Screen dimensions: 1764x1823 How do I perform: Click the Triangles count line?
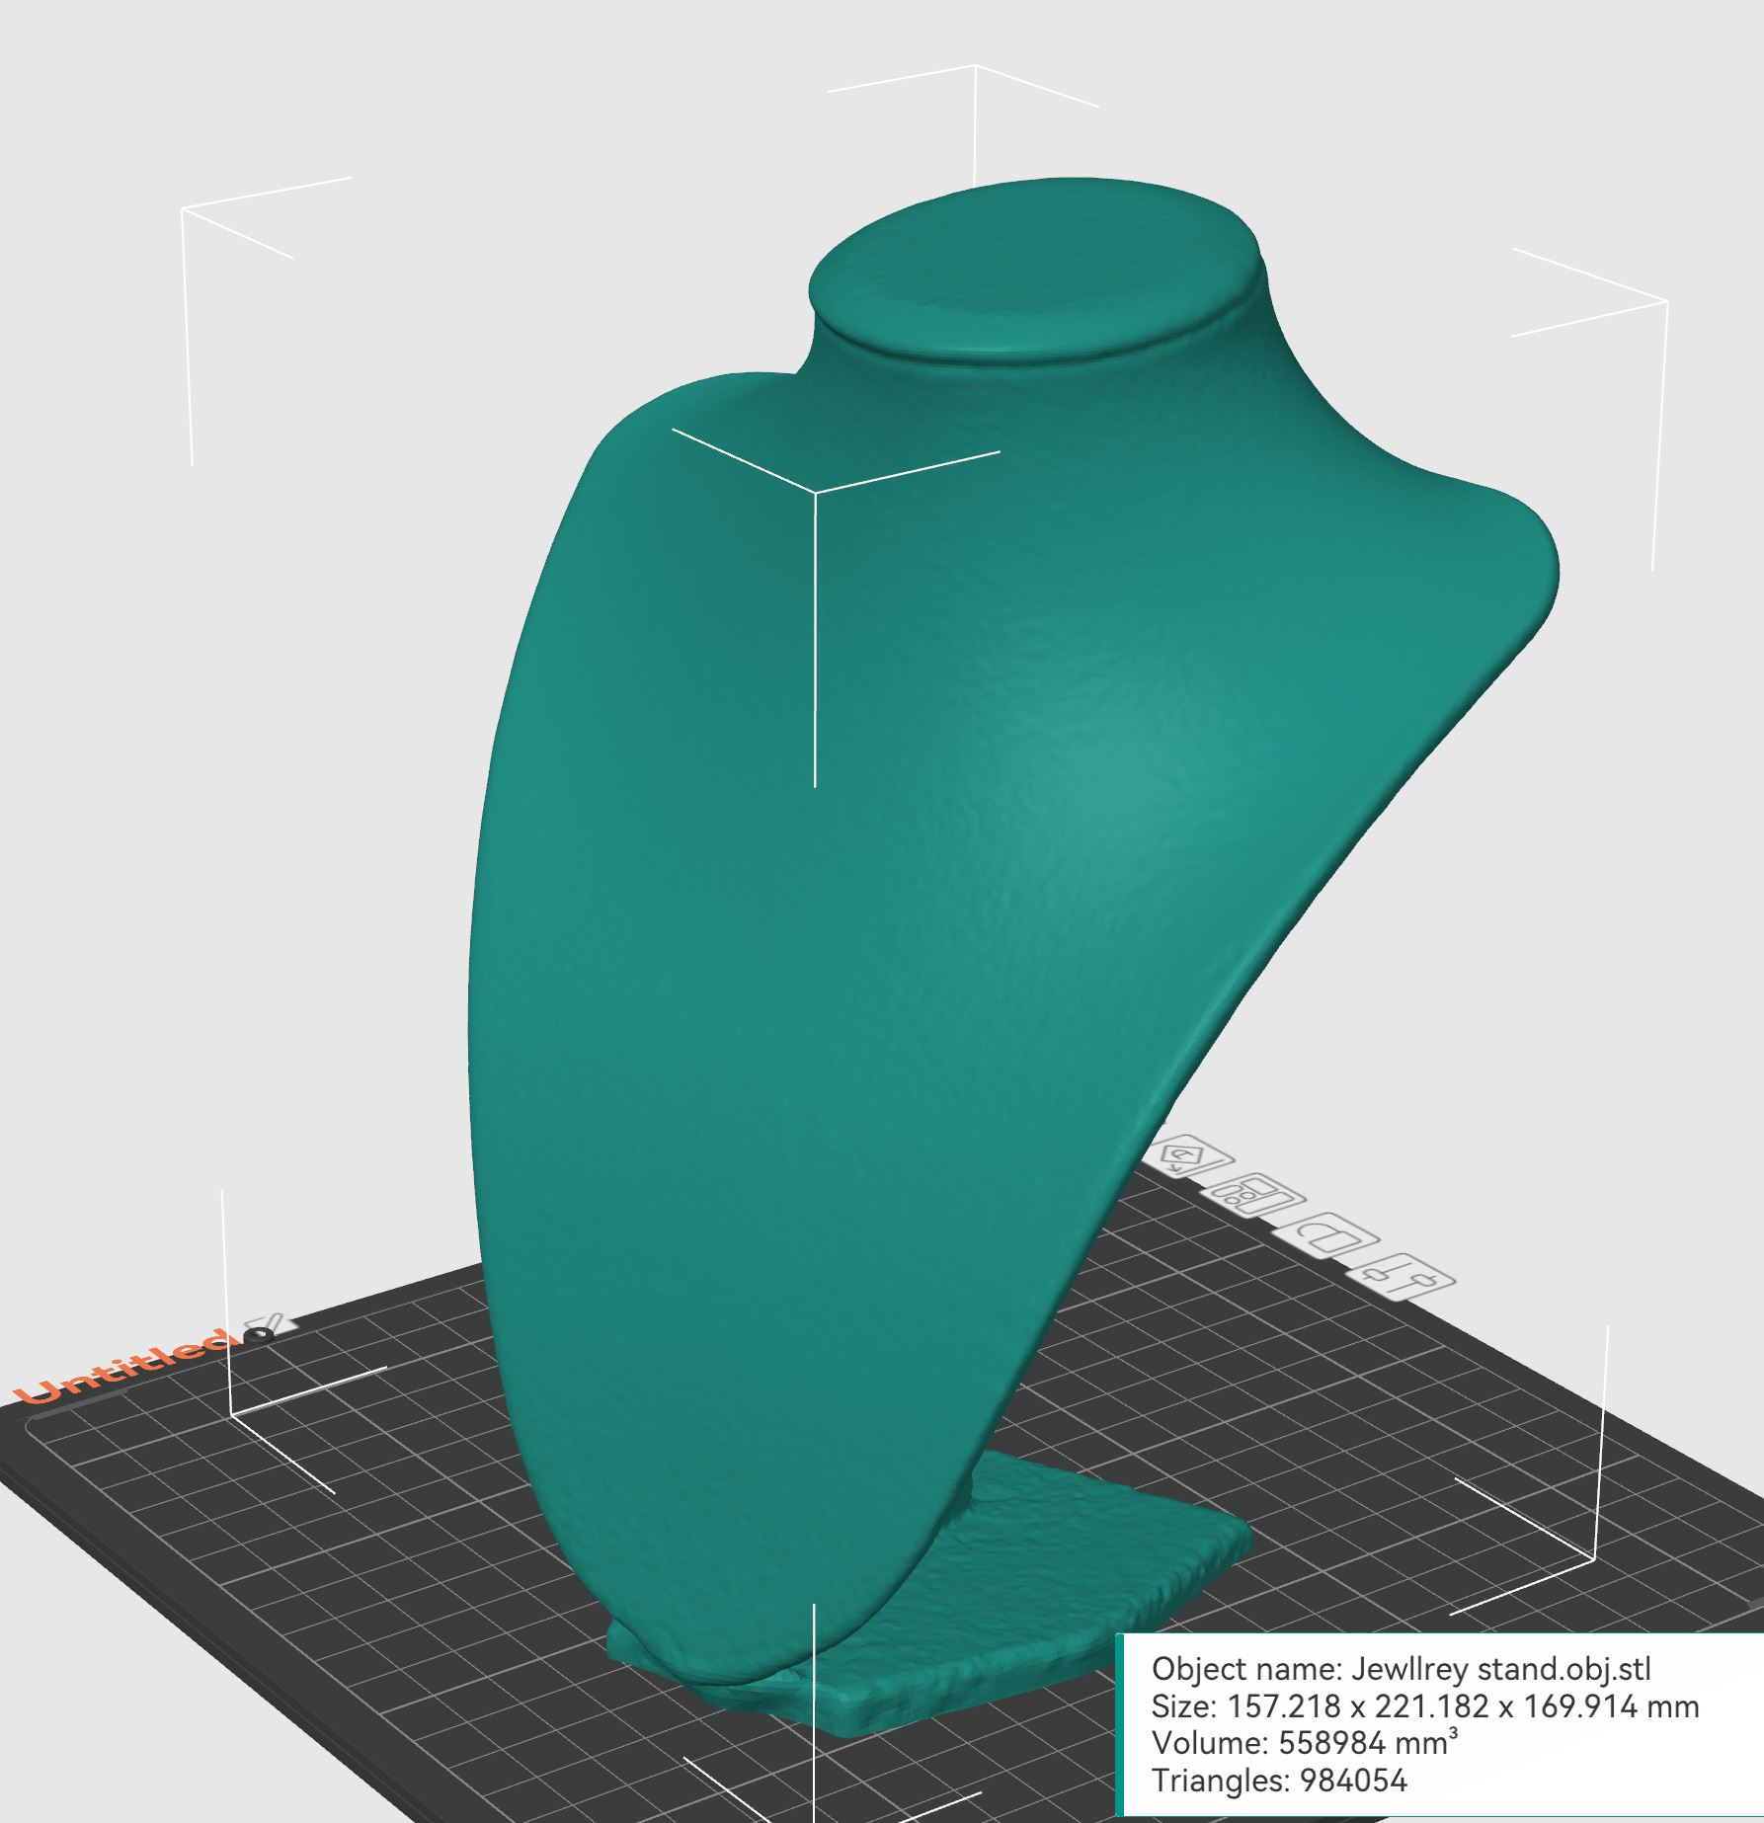point(1278,1781)
